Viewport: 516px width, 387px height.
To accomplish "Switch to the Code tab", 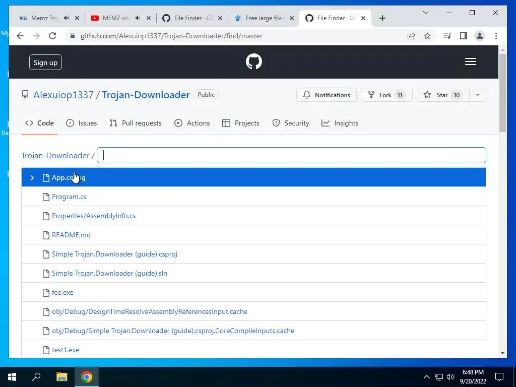I will point(39,123).
